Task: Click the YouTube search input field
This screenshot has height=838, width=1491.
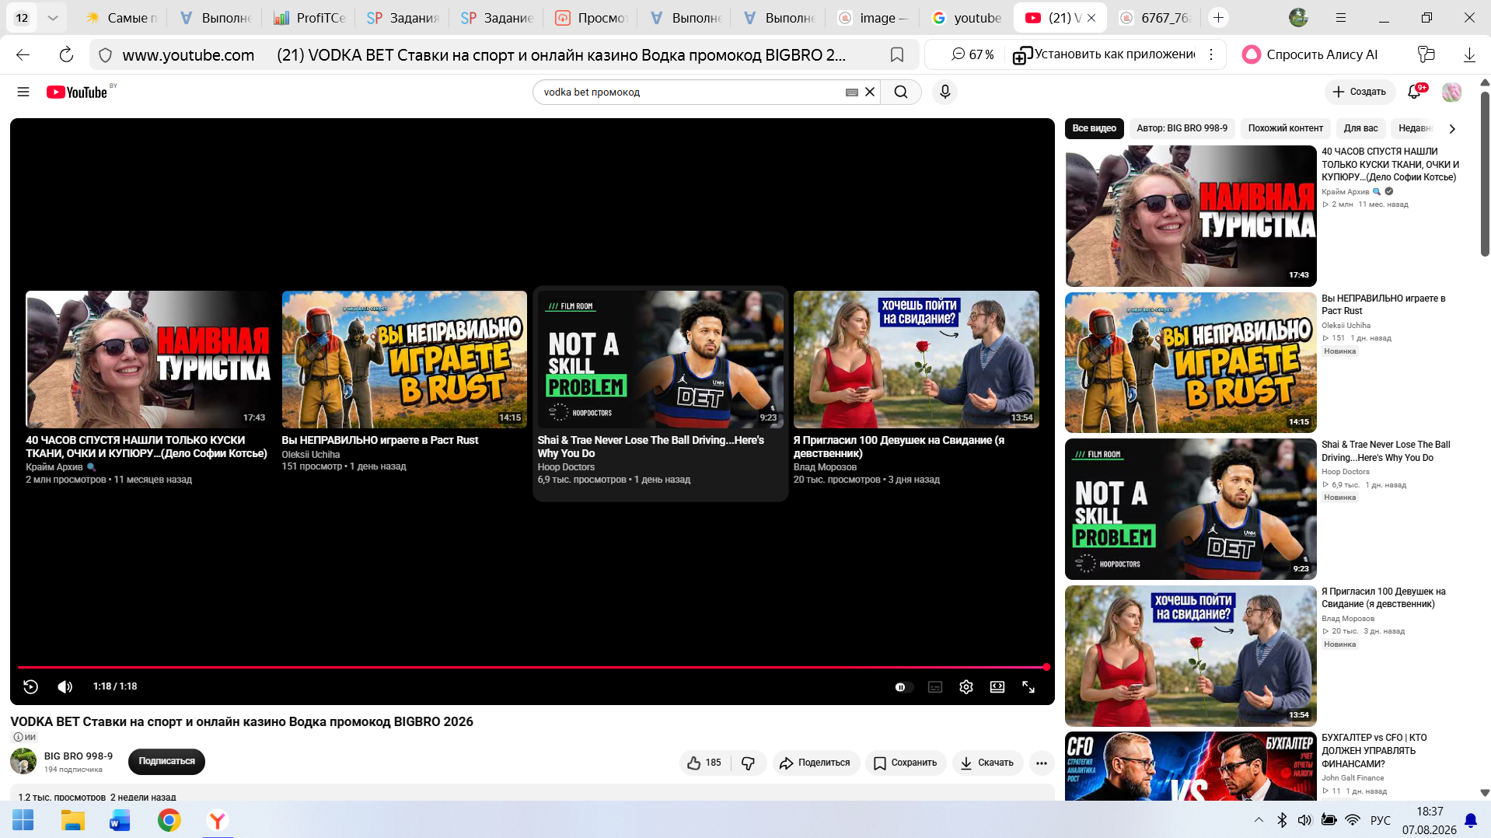Action: pos(692,92)
